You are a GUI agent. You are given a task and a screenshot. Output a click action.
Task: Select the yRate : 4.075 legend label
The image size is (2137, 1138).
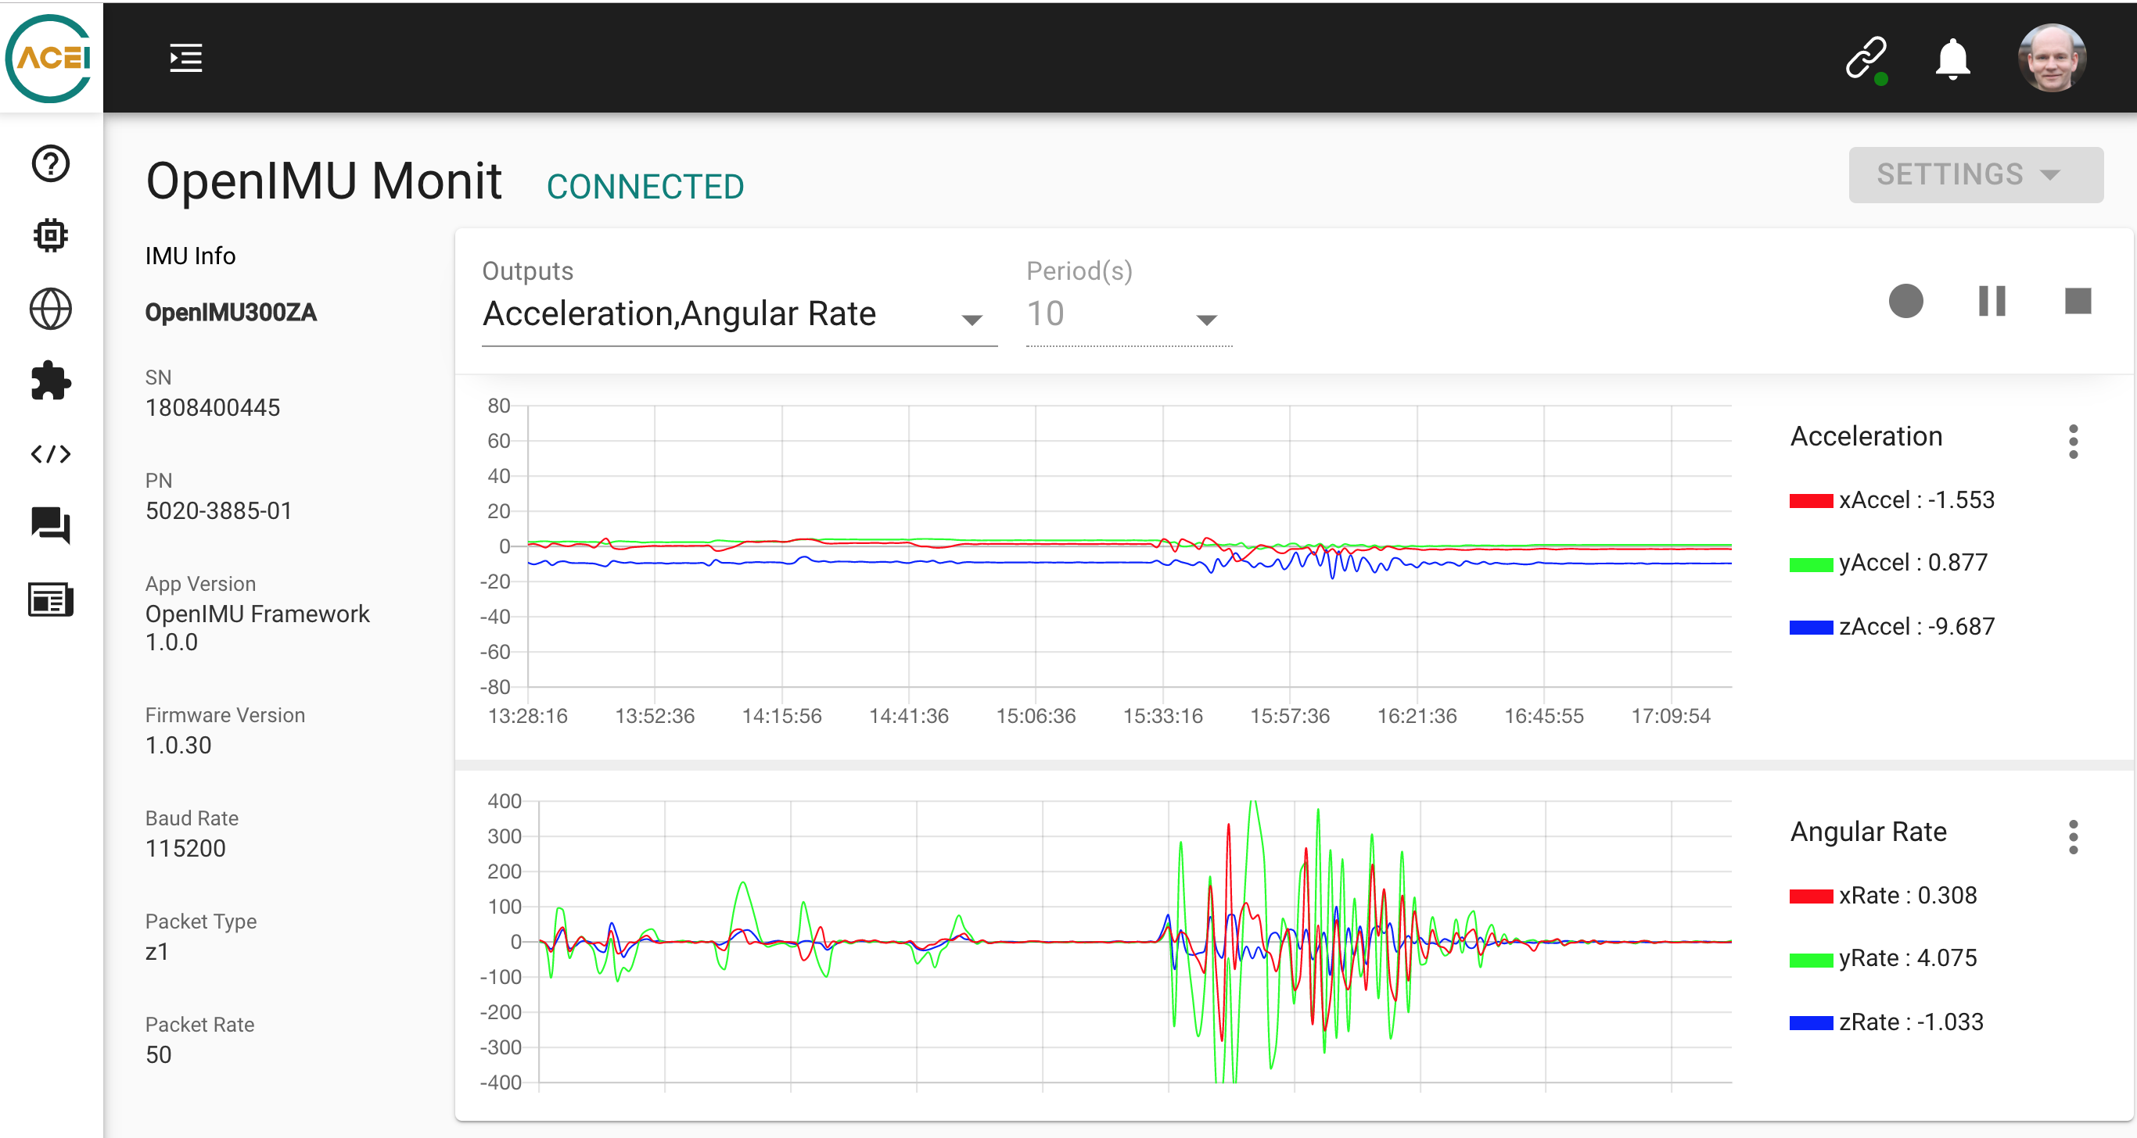pos(1908,958)
